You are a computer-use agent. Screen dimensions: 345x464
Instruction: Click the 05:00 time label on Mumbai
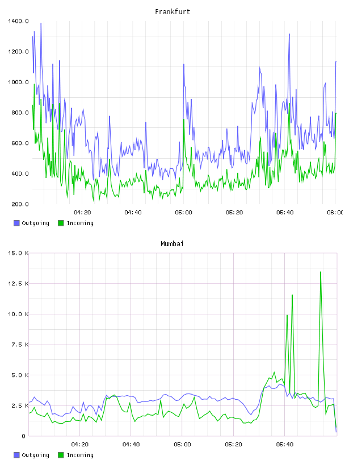pos(182,445)
